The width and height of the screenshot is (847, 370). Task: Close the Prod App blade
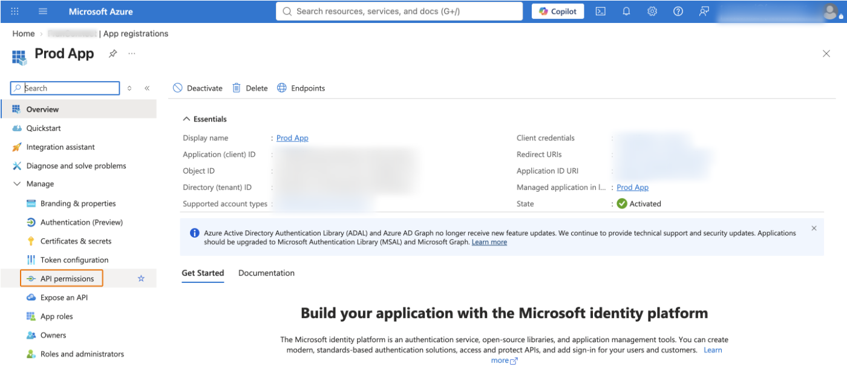[826, 54]
